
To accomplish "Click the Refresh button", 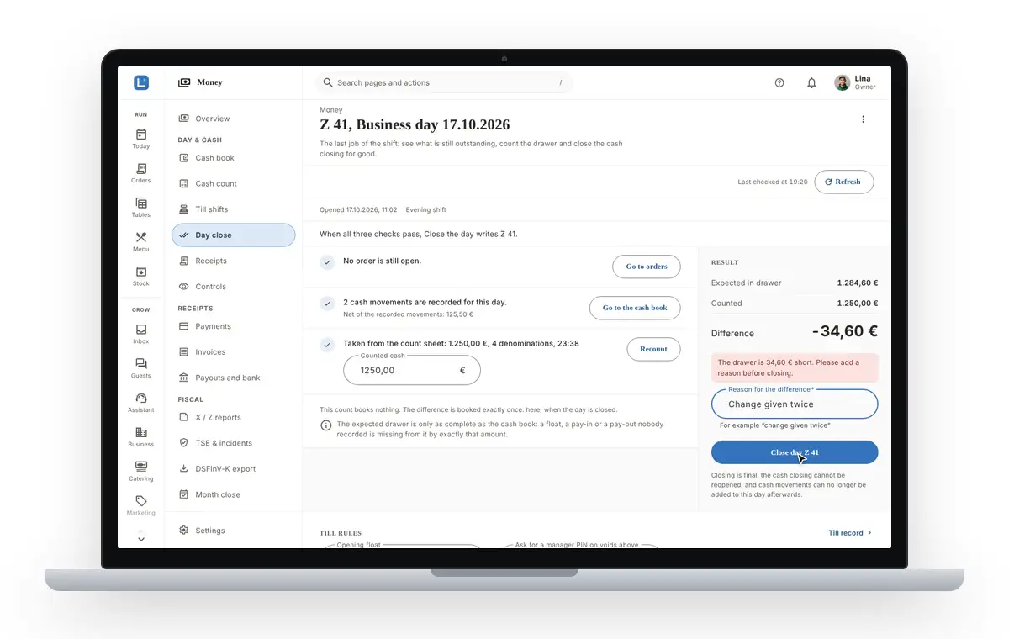I will (844, 182).
